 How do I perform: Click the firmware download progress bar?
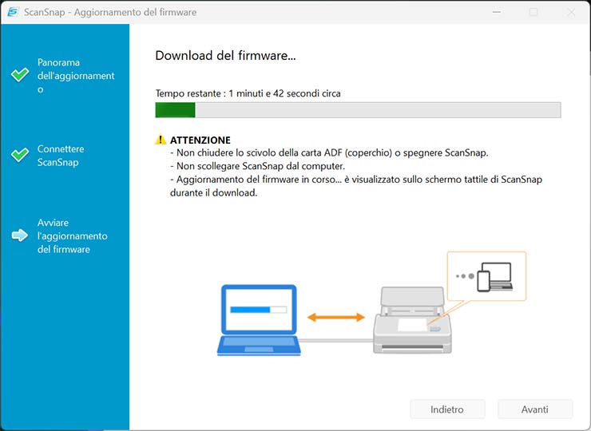click(x=358, y=110)
